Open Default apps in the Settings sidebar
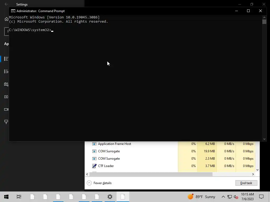270x202 pixels. [x=6, y=72]
